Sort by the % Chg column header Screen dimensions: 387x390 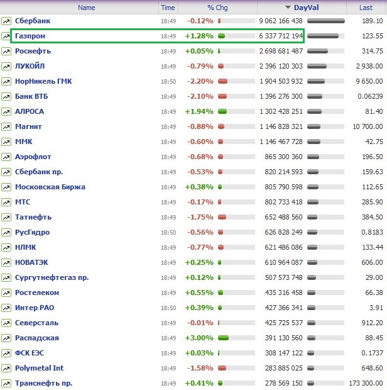[x=217, y=8]
